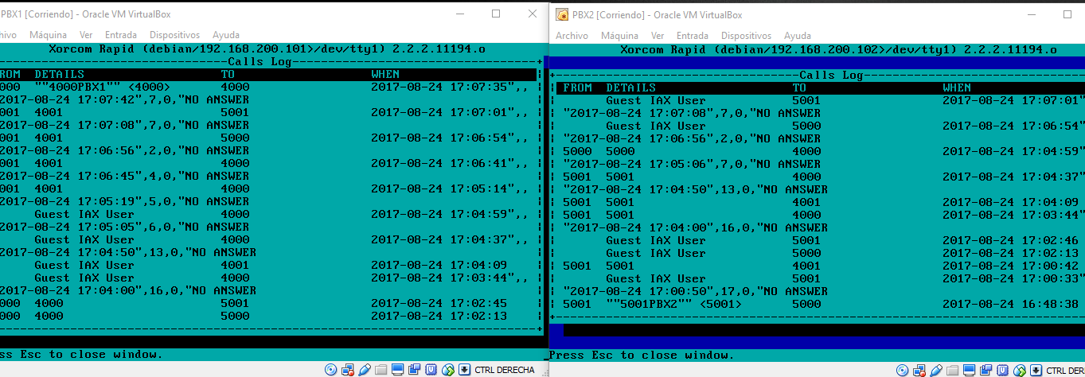Image resolution: width=1085 pixels, height=377 pixels.
Task: Click PBX2 keyboard capture arrow icon
Action: point(1036,370)
